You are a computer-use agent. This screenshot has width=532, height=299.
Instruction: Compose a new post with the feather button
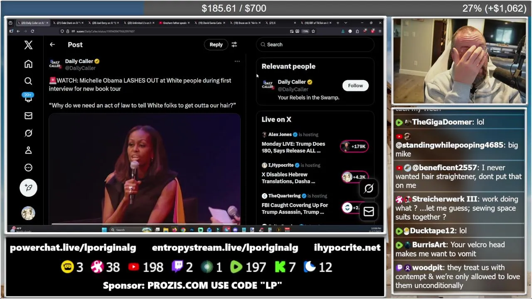click(28, 188)
